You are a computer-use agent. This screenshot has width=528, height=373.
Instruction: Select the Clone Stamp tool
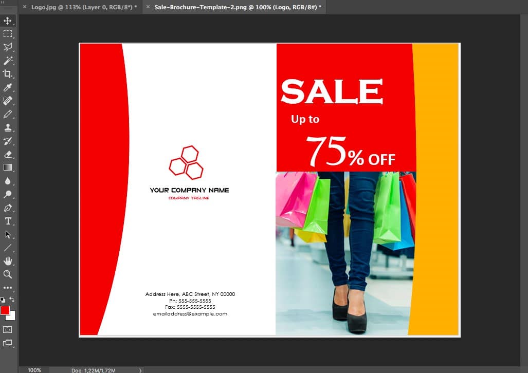[8, 128]
